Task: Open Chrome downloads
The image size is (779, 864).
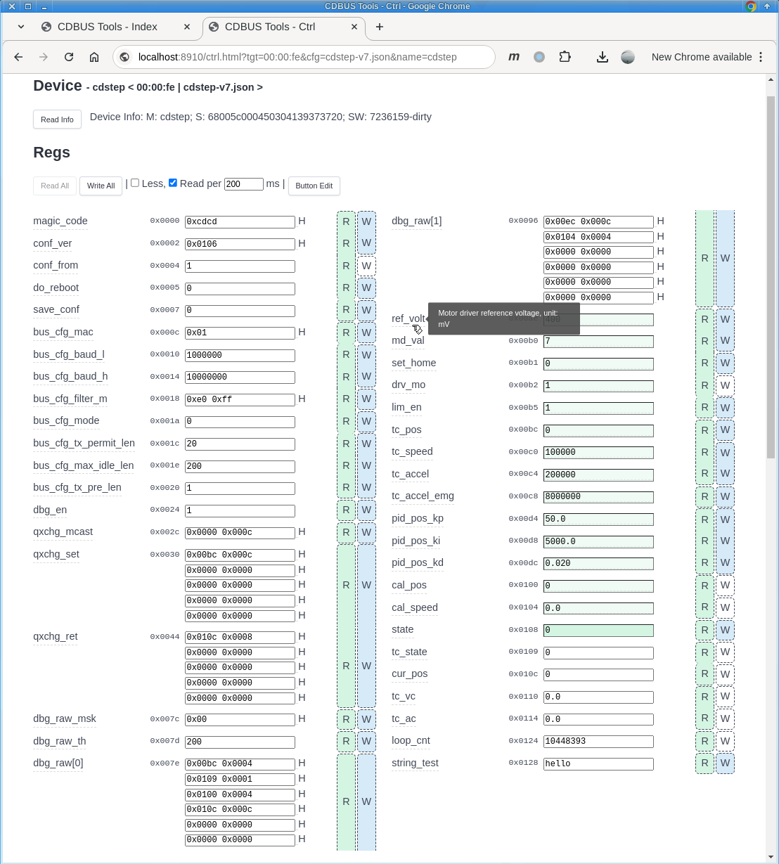Action: (603, 57)
